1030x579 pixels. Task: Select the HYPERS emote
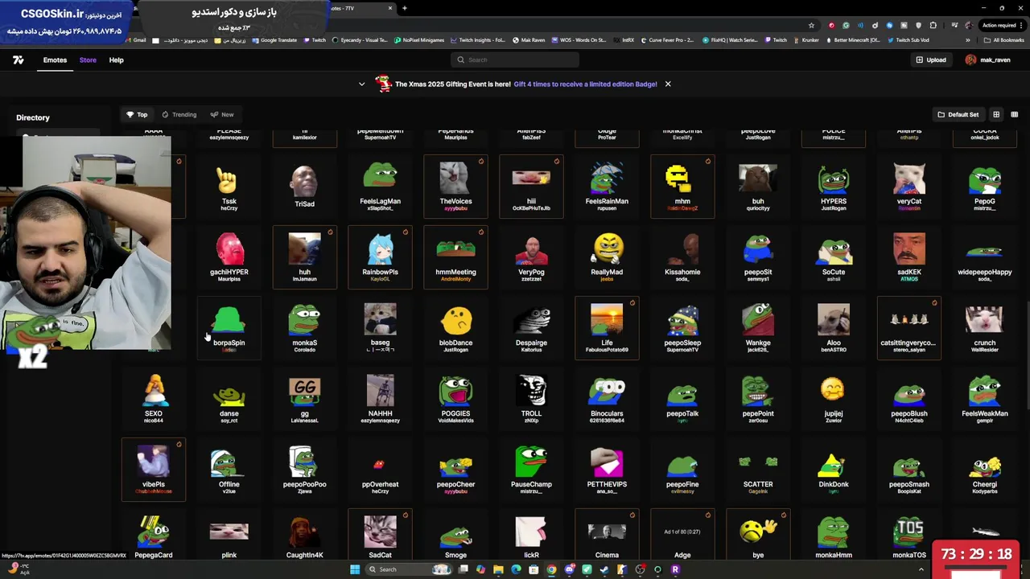834,187
